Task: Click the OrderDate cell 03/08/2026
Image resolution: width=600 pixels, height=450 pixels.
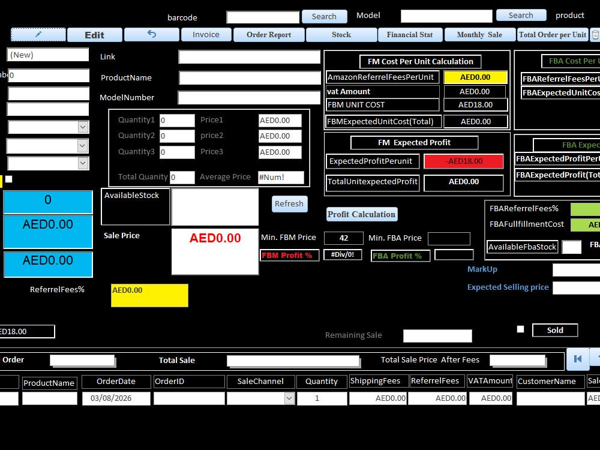Action: pos(116,398)
